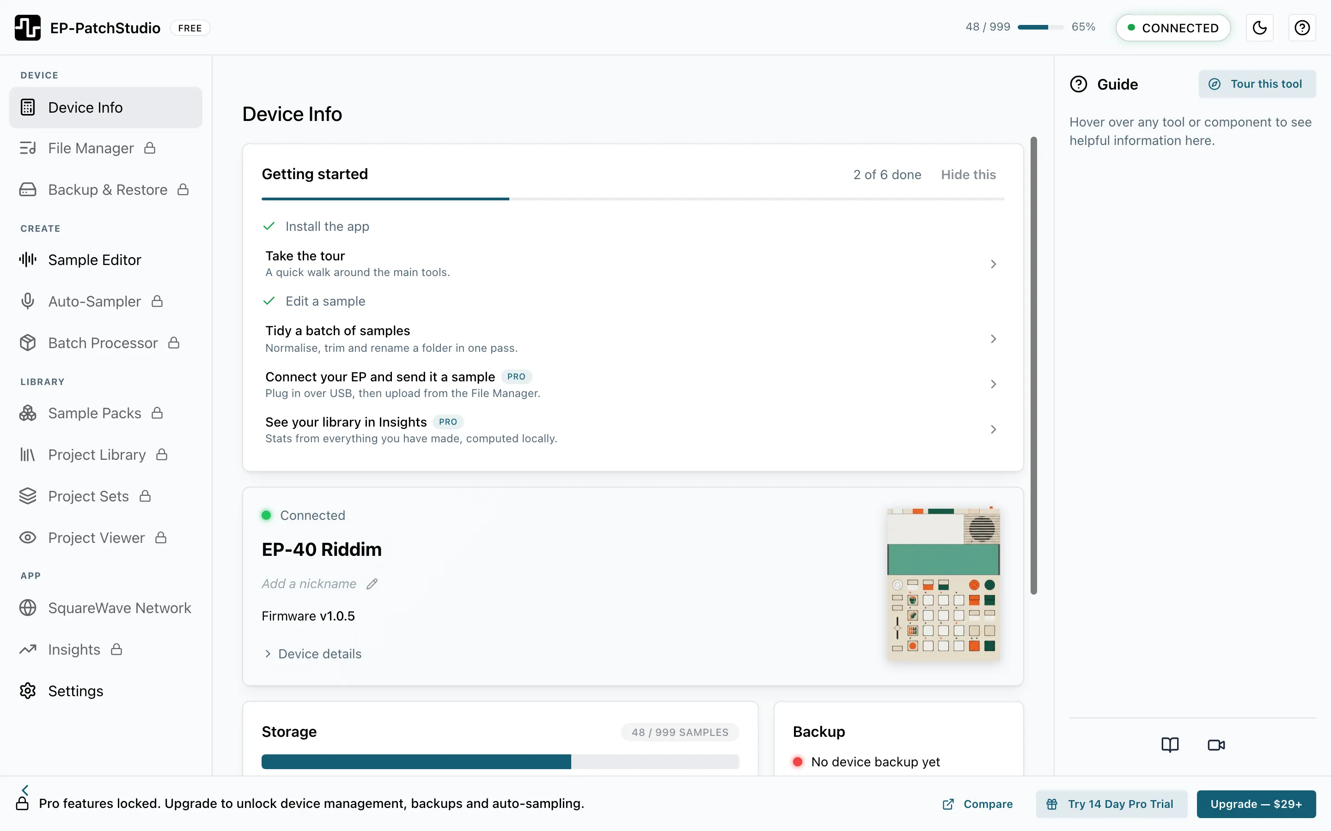Click the 2 of 6 done label

887,175
